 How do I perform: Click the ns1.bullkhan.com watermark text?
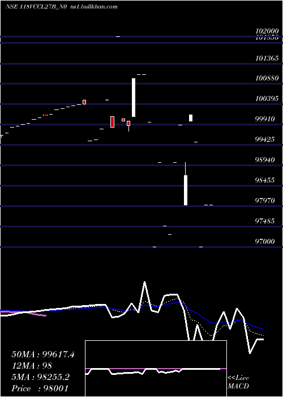(94, 7)
